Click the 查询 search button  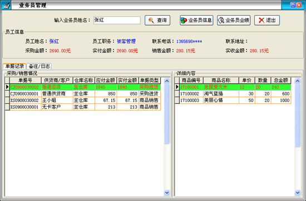157,20
